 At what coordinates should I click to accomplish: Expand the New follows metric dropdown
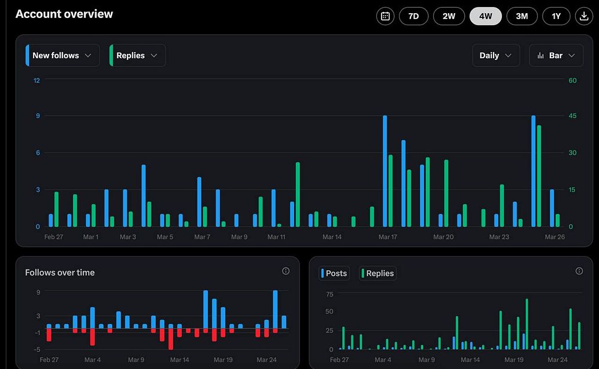coord(63,55)
